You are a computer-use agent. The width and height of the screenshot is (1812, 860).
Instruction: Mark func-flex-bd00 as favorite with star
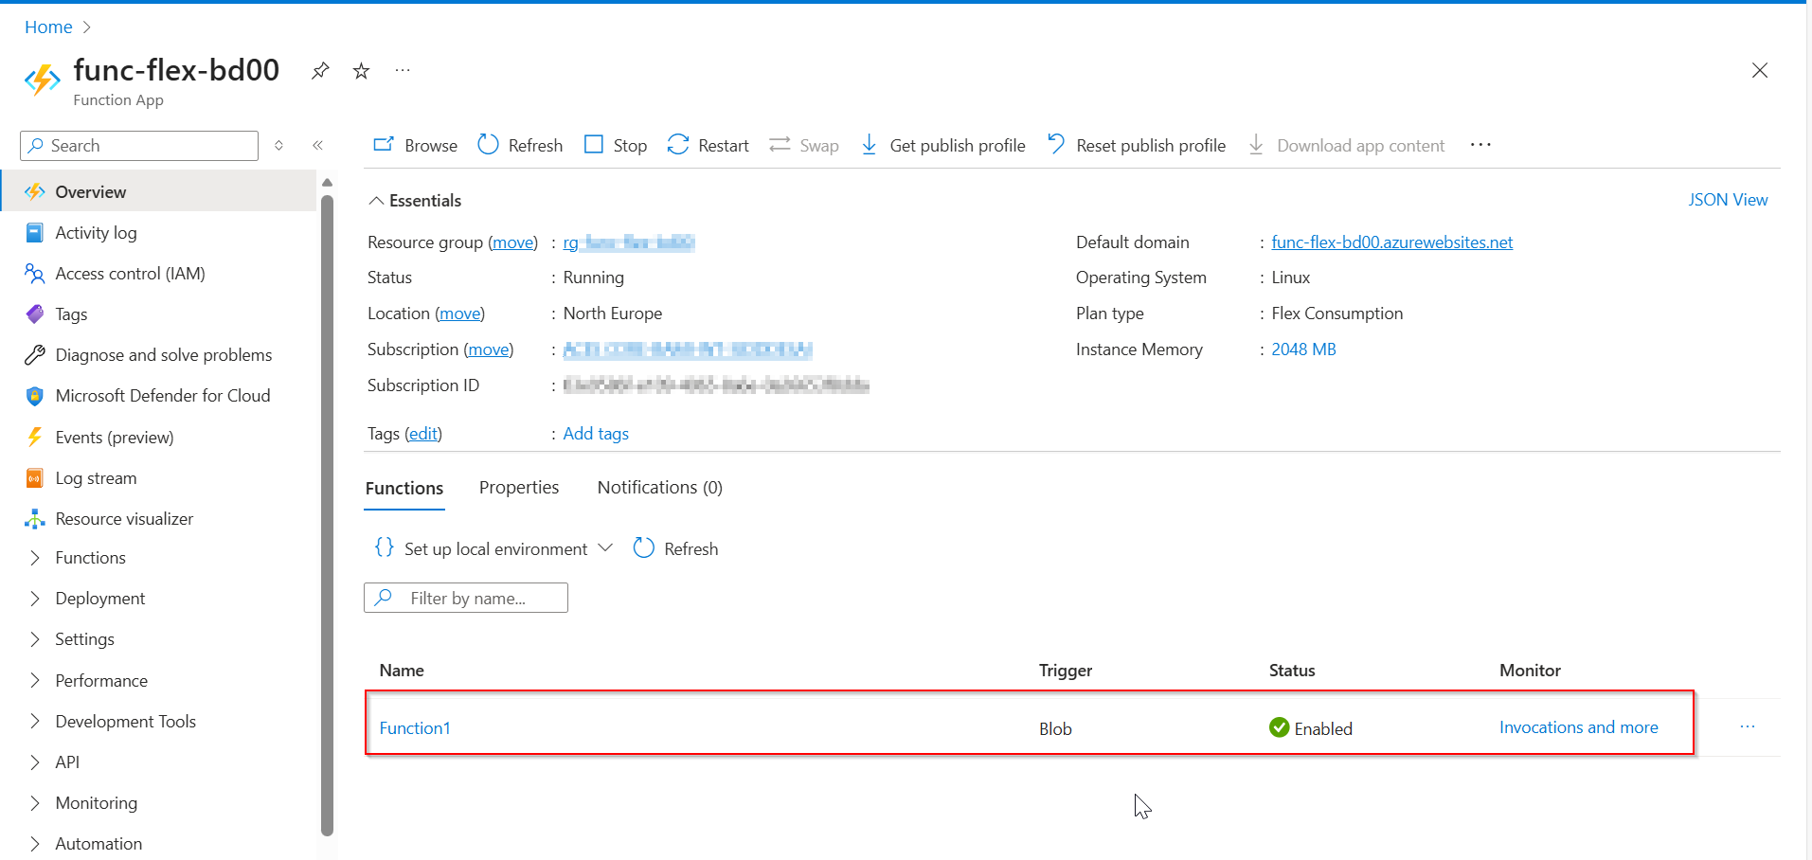tap(361, 71)
